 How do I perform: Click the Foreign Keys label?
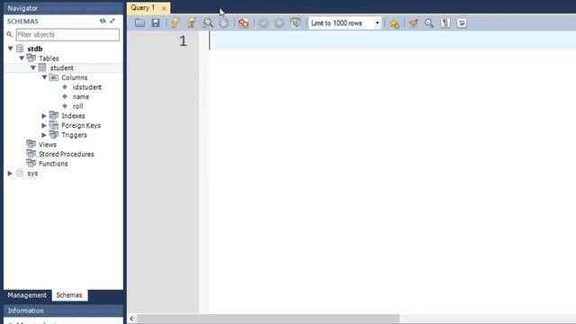tap(81, 125)
